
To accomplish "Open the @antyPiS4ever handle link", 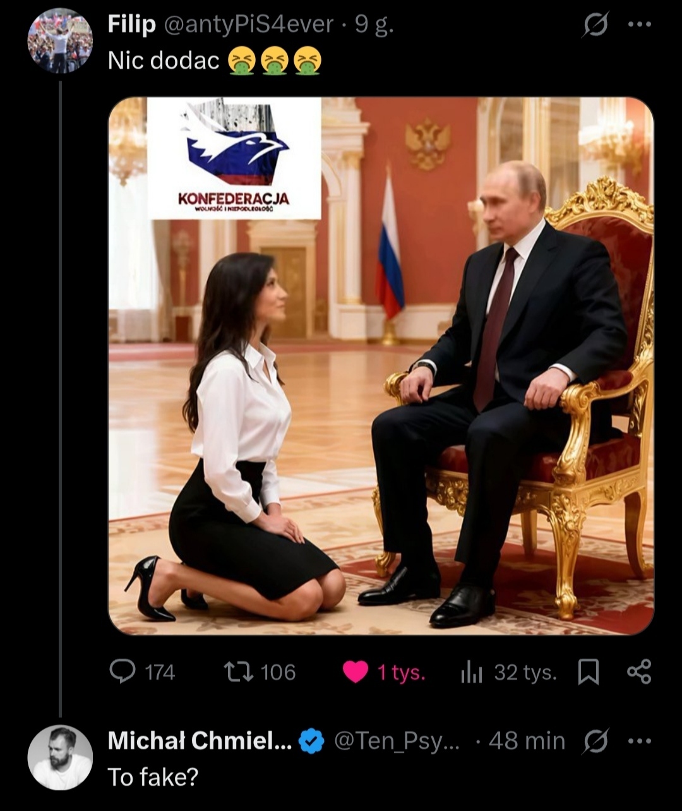I will coord(248,25).
